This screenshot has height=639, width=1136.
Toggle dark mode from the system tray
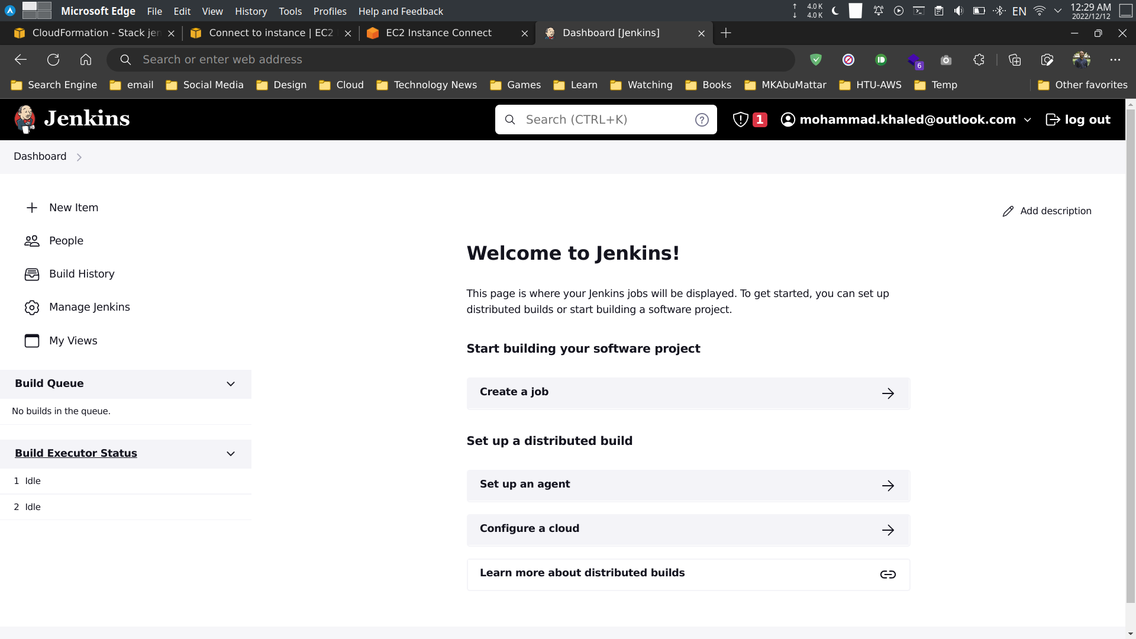pyautogui.click(x=835, y=11)
